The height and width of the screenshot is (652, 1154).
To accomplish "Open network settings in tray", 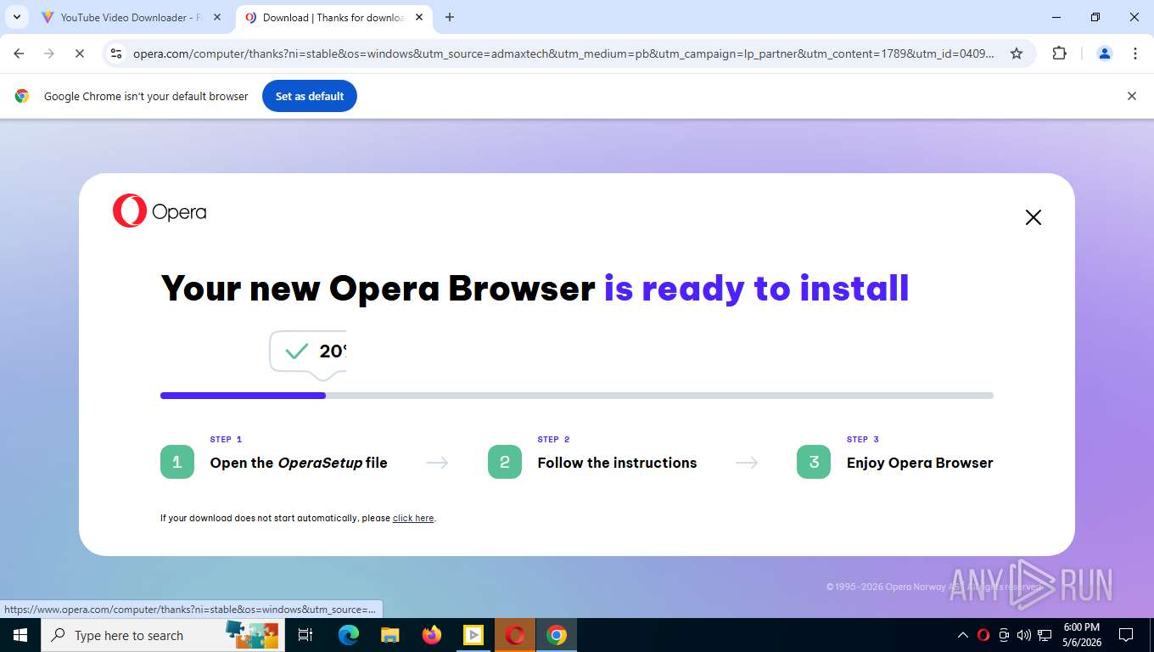I will [x=1045, y=635].
